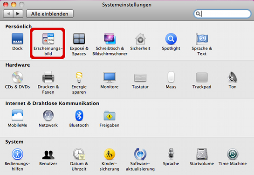
Task: Click the magnifier icon in the search field
Action: [198, 14]
